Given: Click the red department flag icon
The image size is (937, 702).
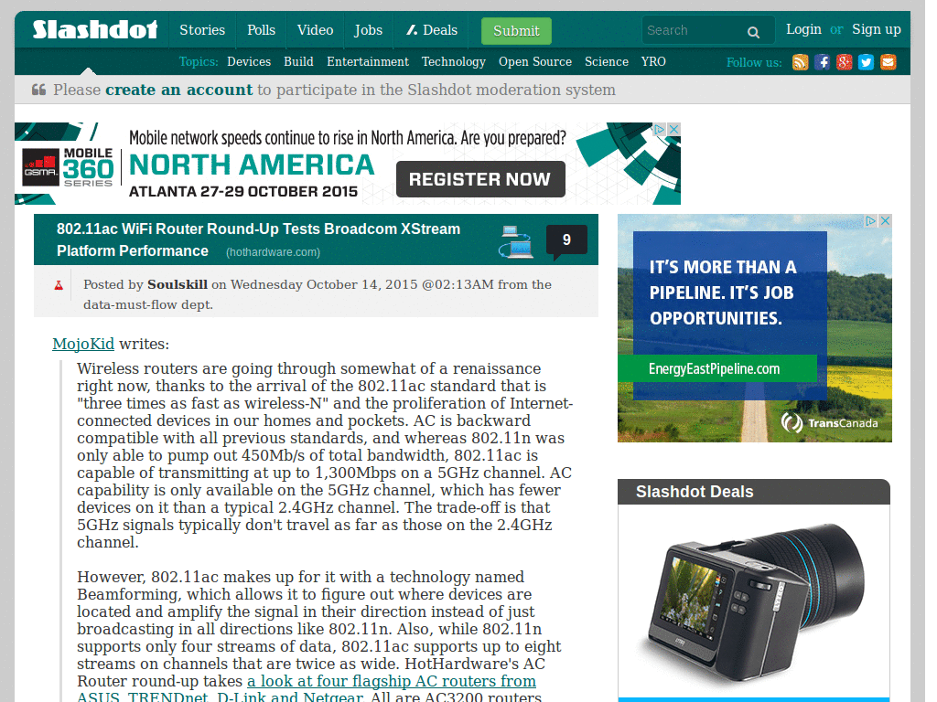Looking at the screenshot, I should pyautogui.click(x=59, y=284).
